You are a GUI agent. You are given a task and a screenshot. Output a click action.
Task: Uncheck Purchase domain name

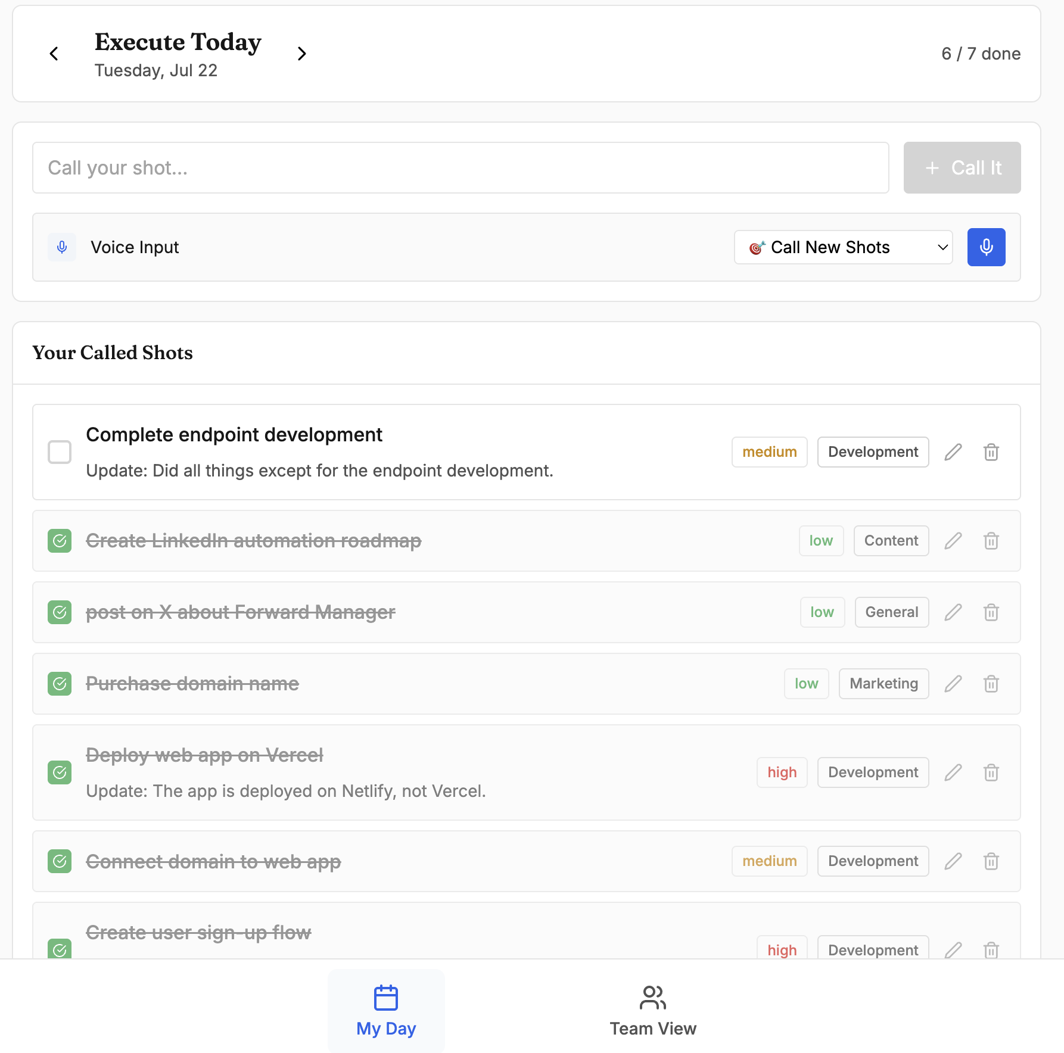click(x=60, y=684)
